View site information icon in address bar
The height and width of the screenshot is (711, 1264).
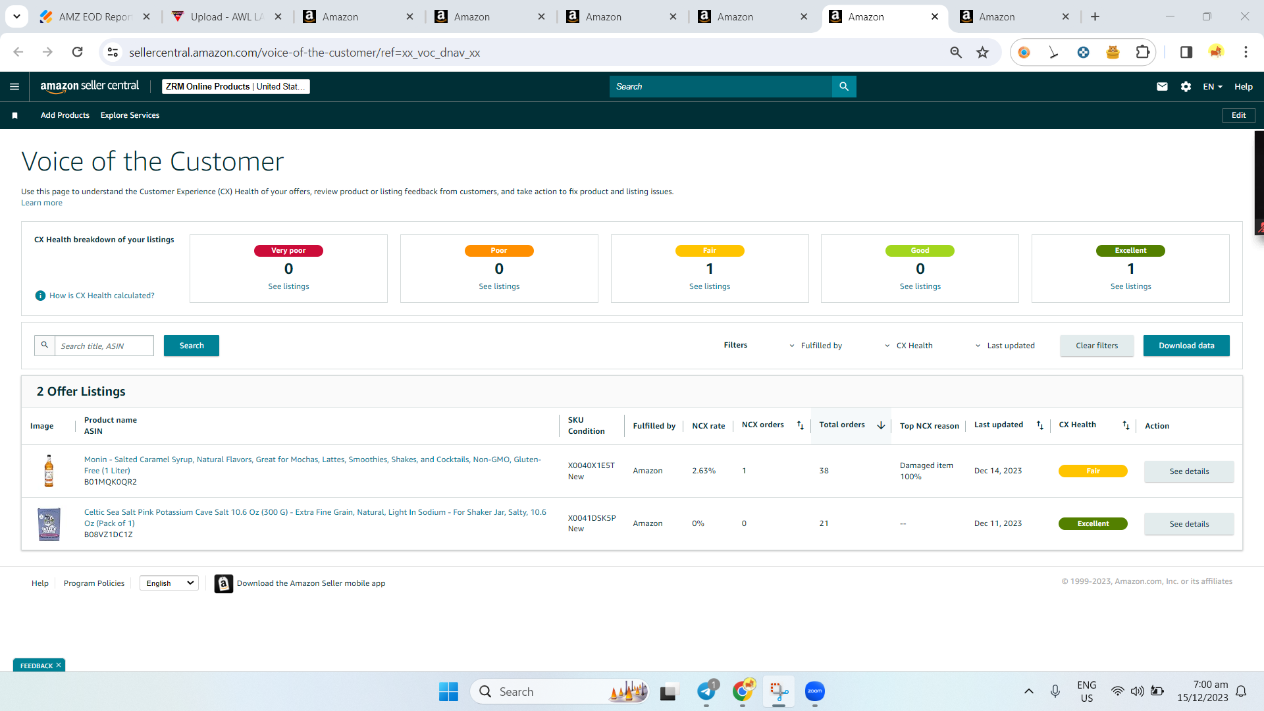pyautogui.click(x=113, y=52)
